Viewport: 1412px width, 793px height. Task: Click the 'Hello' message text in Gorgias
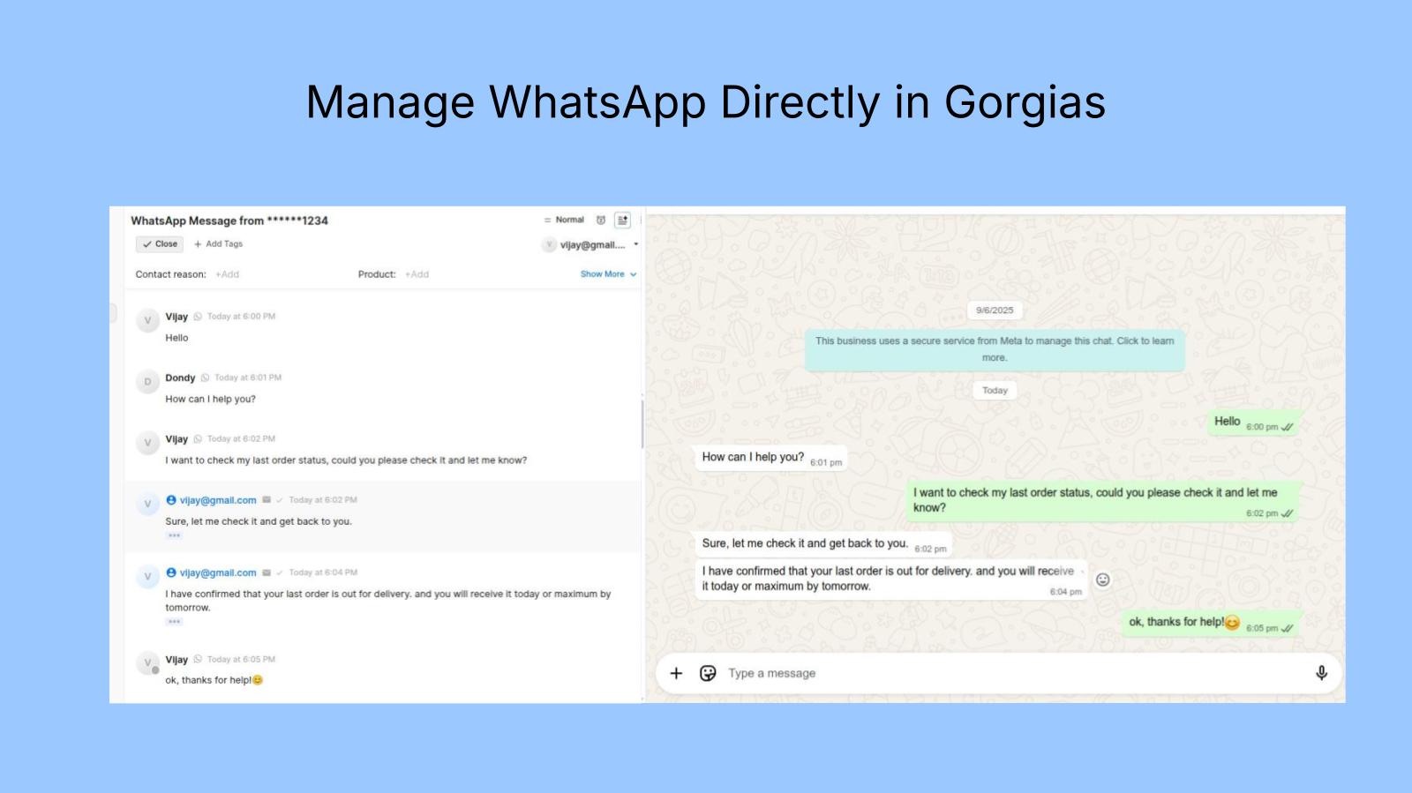coord(176,338)
